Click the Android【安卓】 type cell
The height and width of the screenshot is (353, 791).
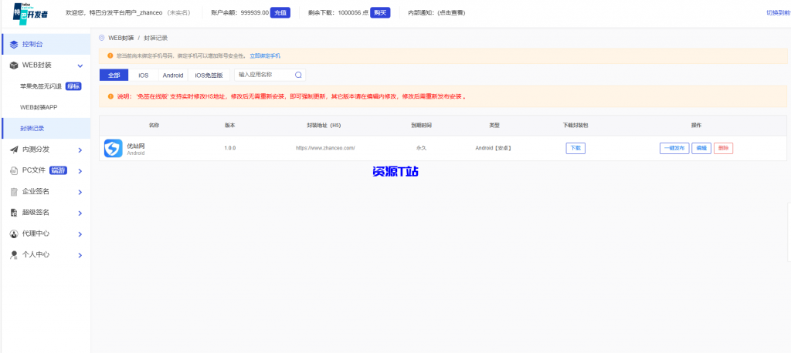tap(494, 149)
